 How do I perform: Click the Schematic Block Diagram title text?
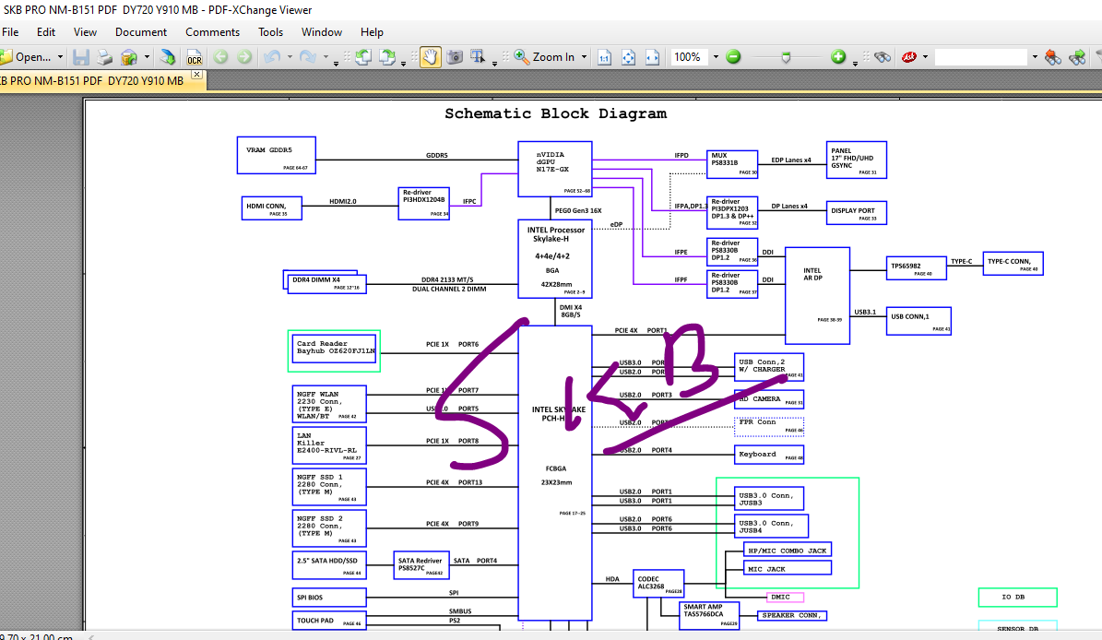[x=555, y=113]
